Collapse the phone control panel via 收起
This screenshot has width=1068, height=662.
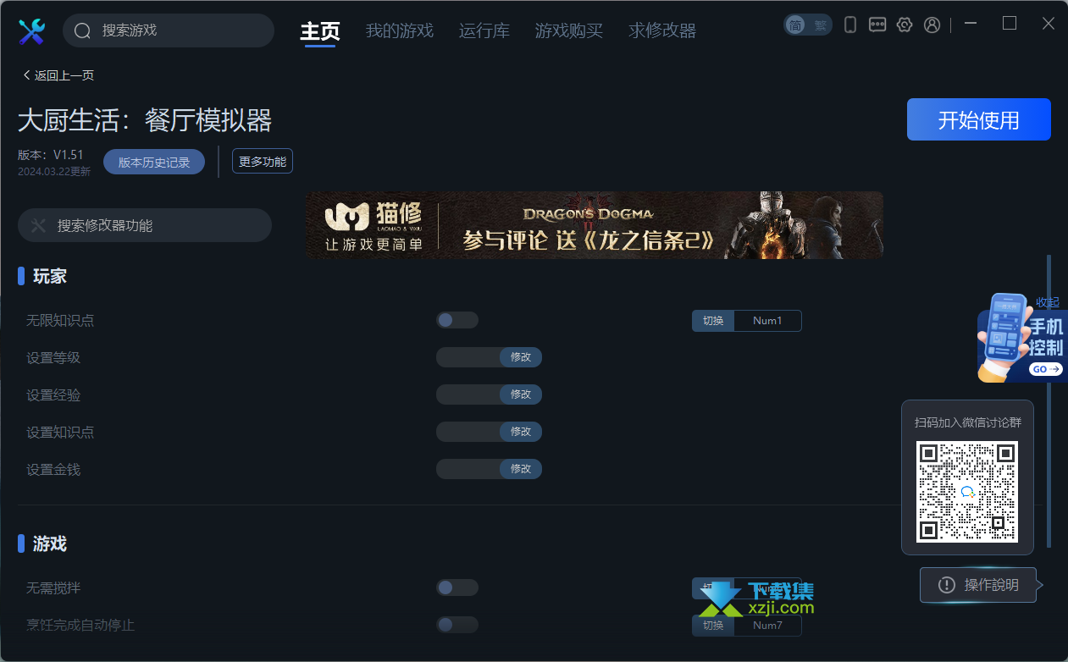point(1048,302)
